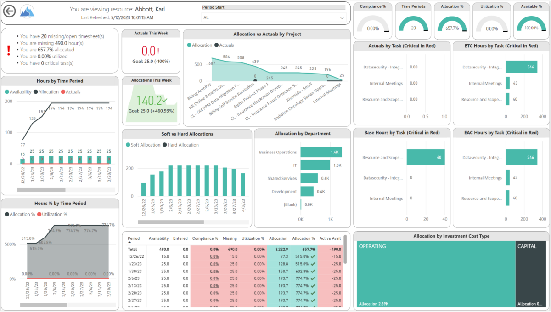Image resolution: width=551 pixels, height=312 pixels.
Task: Click the Allocation % gauge
Action: (452, 22)
